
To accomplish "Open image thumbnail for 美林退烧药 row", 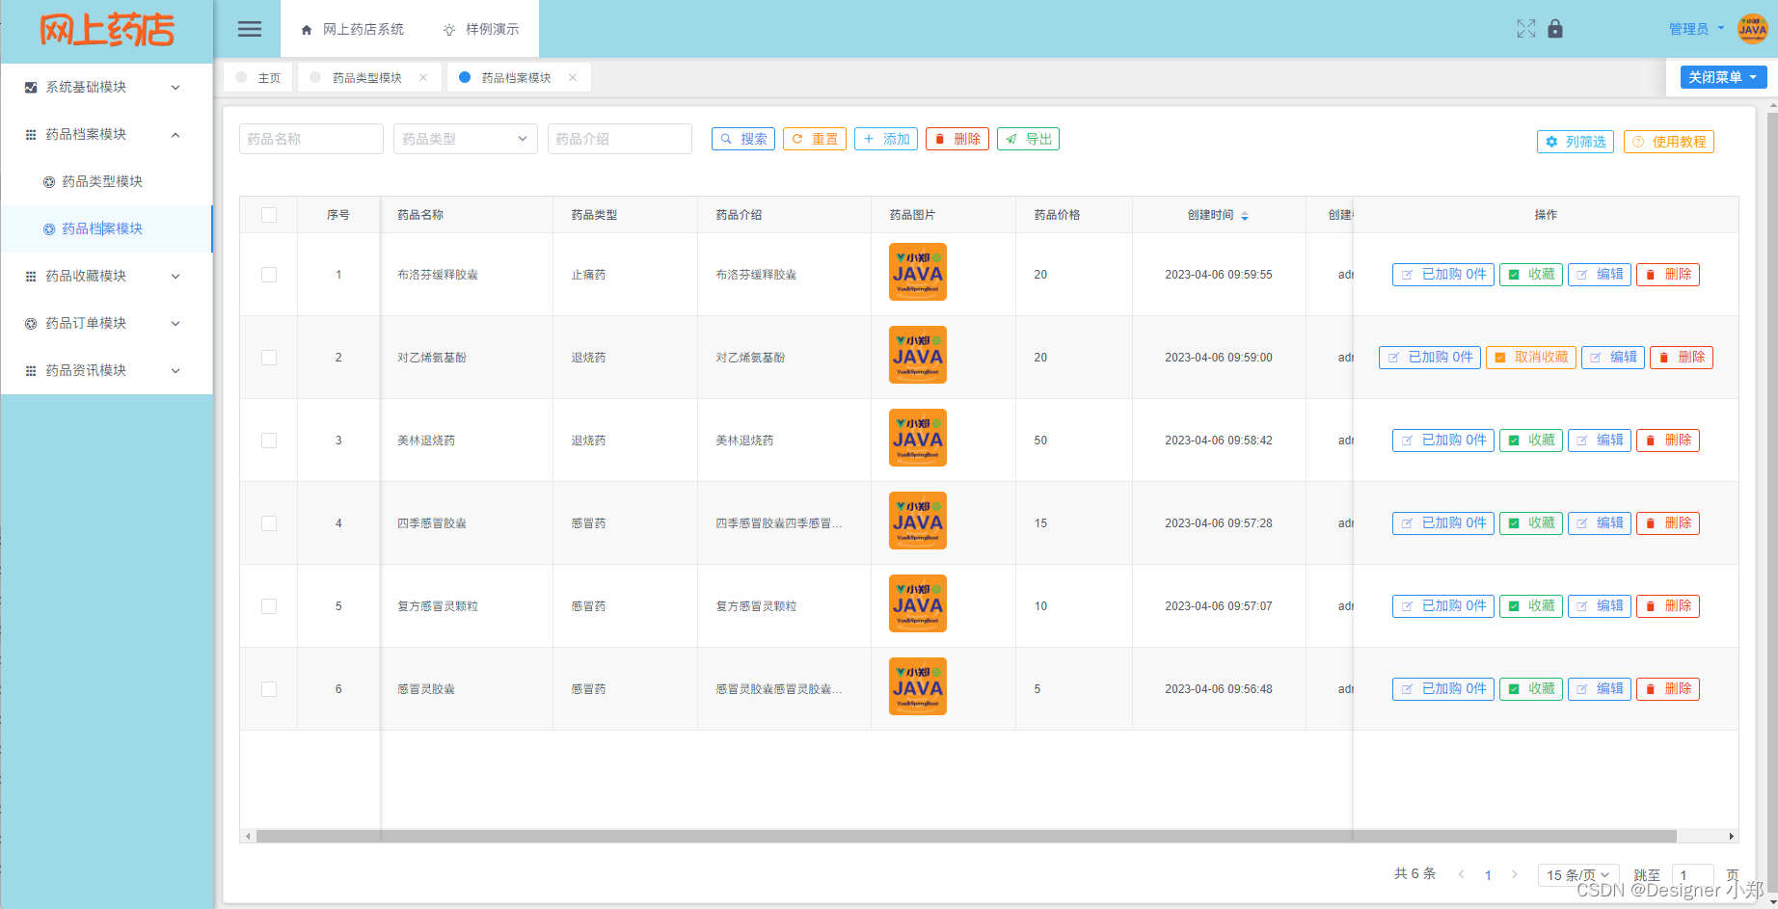I will pos(918,438).
